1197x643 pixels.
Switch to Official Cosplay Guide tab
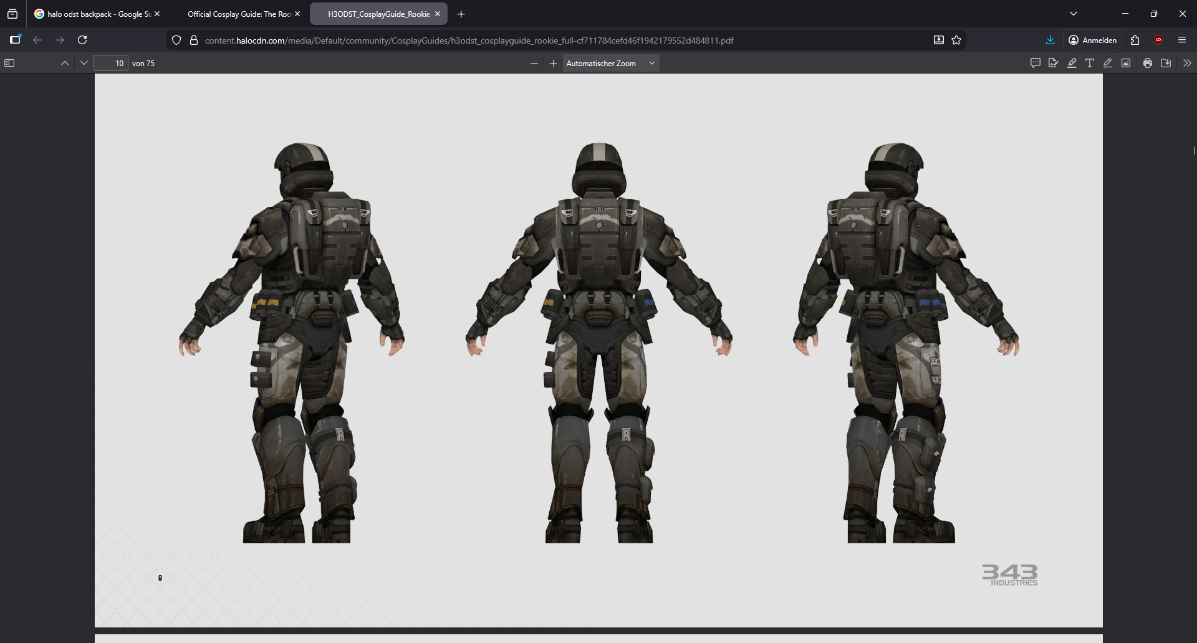(240, 14)
